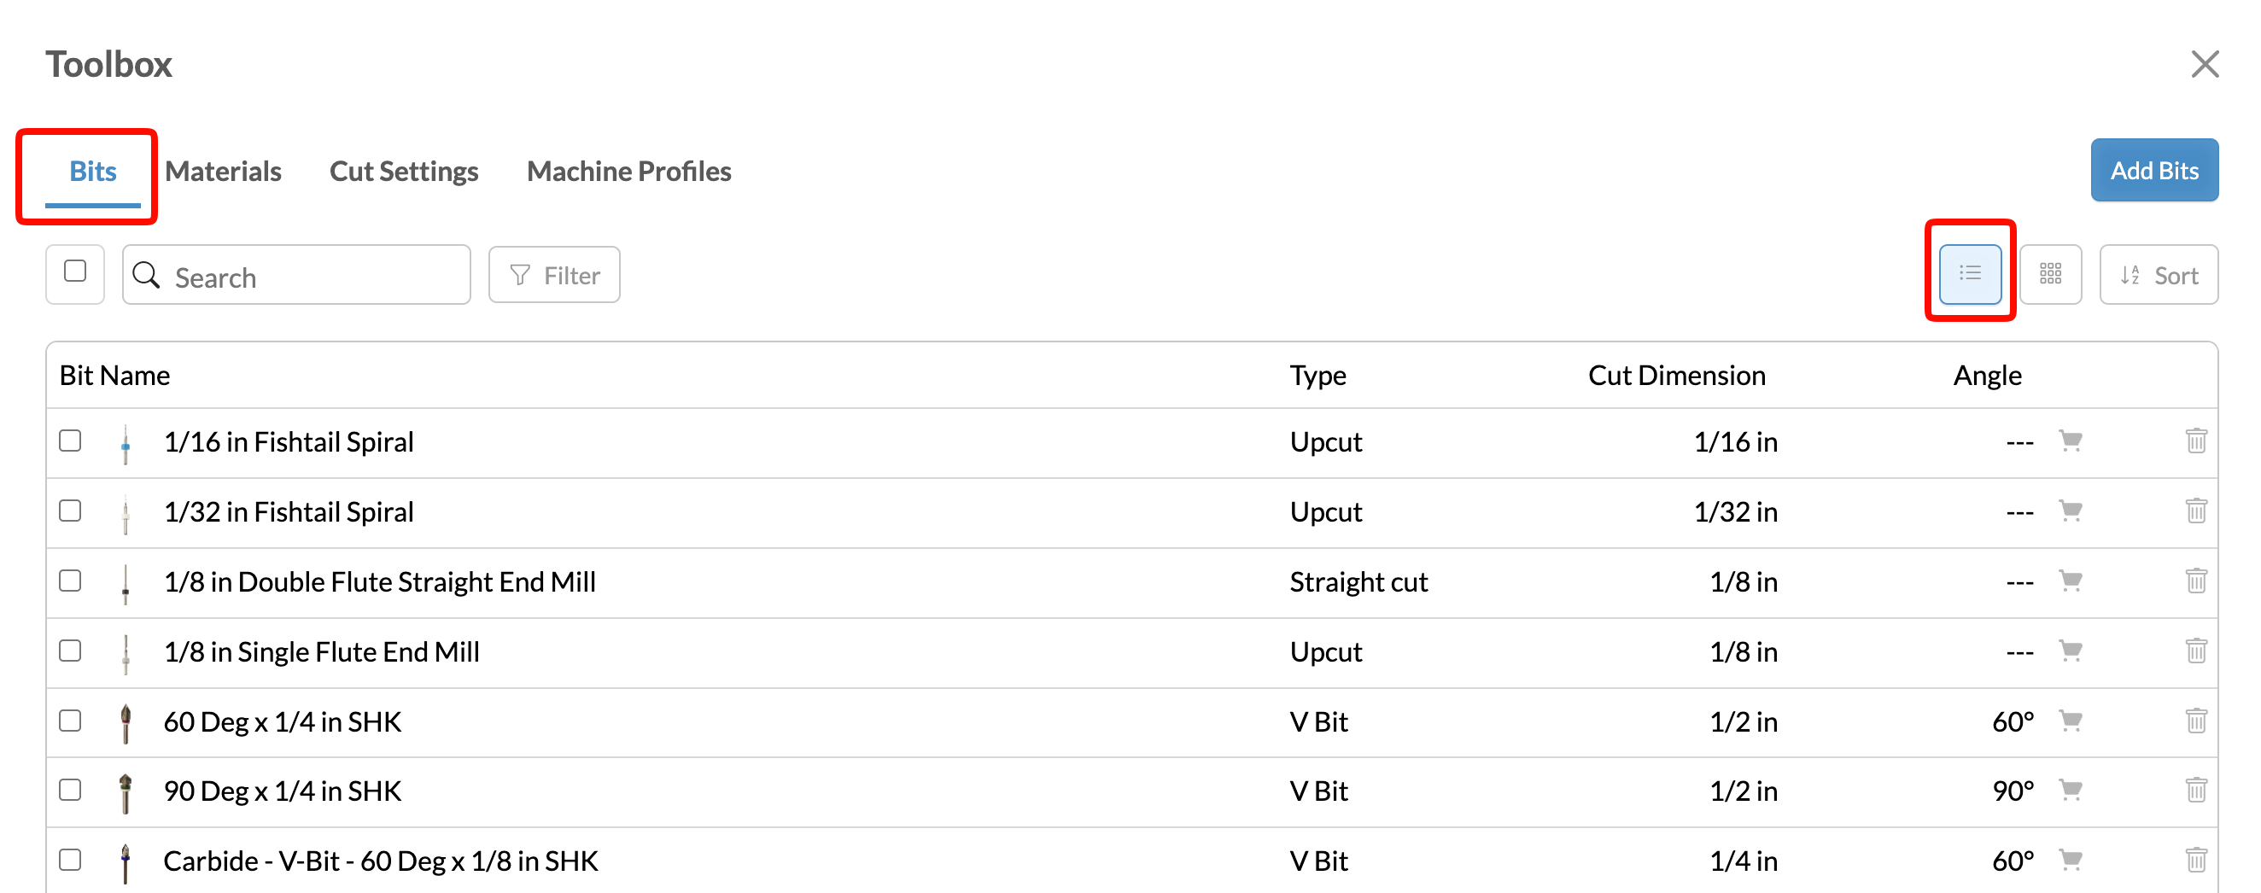
Task: Open the Filter options
Action: coord(554,276)
